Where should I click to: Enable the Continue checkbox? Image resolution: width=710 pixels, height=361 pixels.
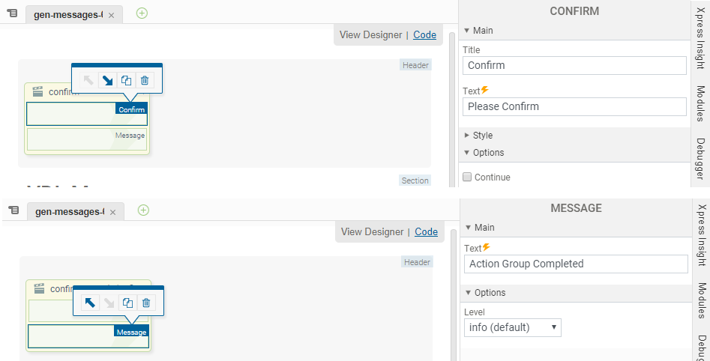[x=467, y=178]
